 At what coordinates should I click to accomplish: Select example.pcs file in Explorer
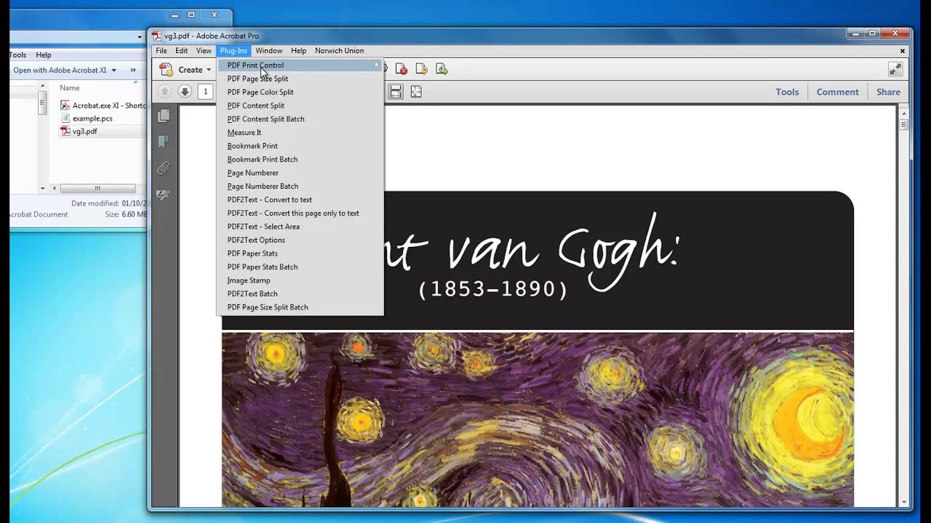[x=87, y=118]
